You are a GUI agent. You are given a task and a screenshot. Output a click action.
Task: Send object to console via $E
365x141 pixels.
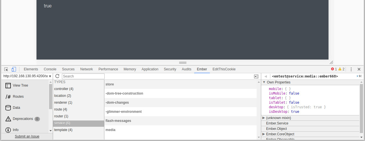(x=359, y=76)
